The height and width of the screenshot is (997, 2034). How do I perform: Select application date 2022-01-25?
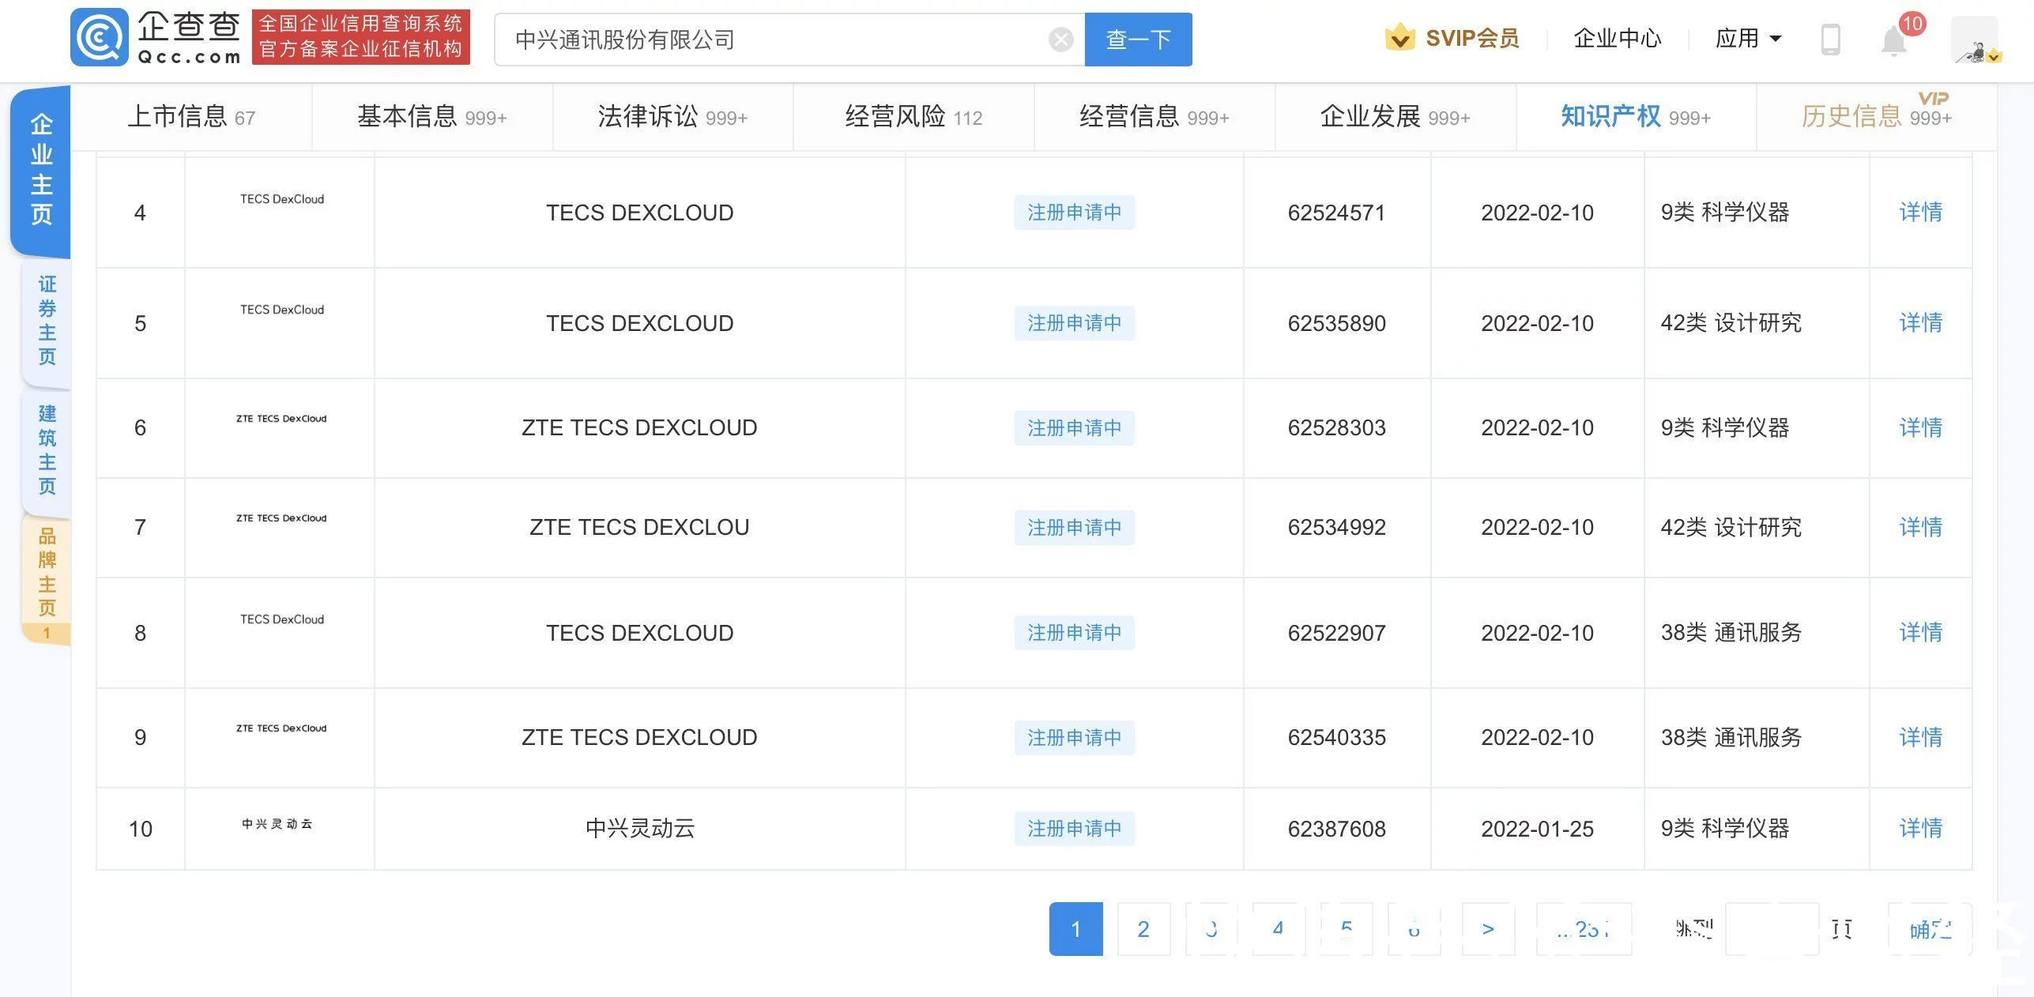click(x=1537, y=829)
